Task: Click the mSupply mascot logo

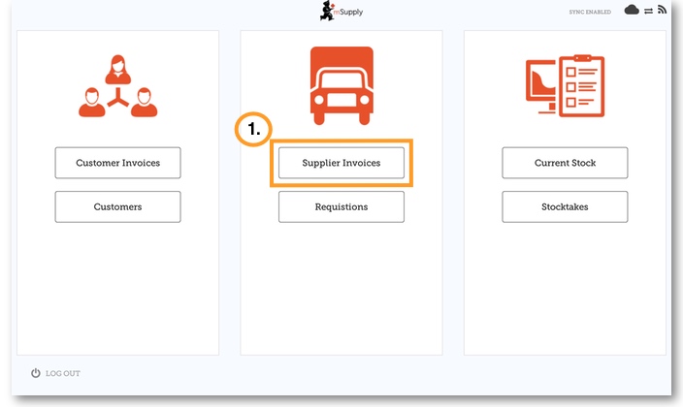Action: [328, 11]
